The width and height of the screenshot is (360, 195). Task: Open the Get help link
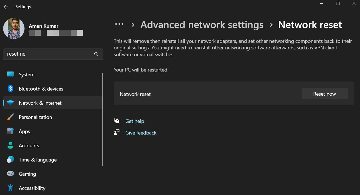point(135,121)
